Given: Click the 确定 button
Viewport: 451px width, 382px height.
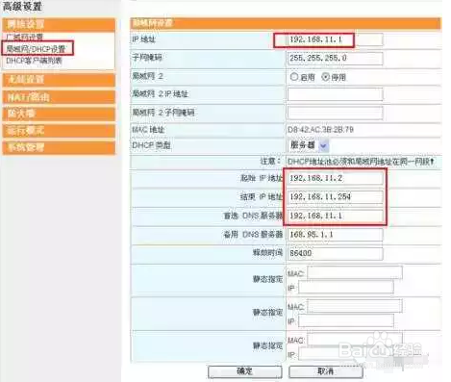Looking at the screenshot, I should point(245,371).
